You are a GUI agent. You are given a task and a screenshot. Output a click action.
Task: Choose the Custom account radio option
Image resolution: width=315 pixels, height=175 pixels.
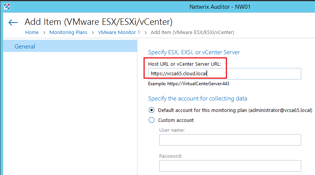pos(152,120)
